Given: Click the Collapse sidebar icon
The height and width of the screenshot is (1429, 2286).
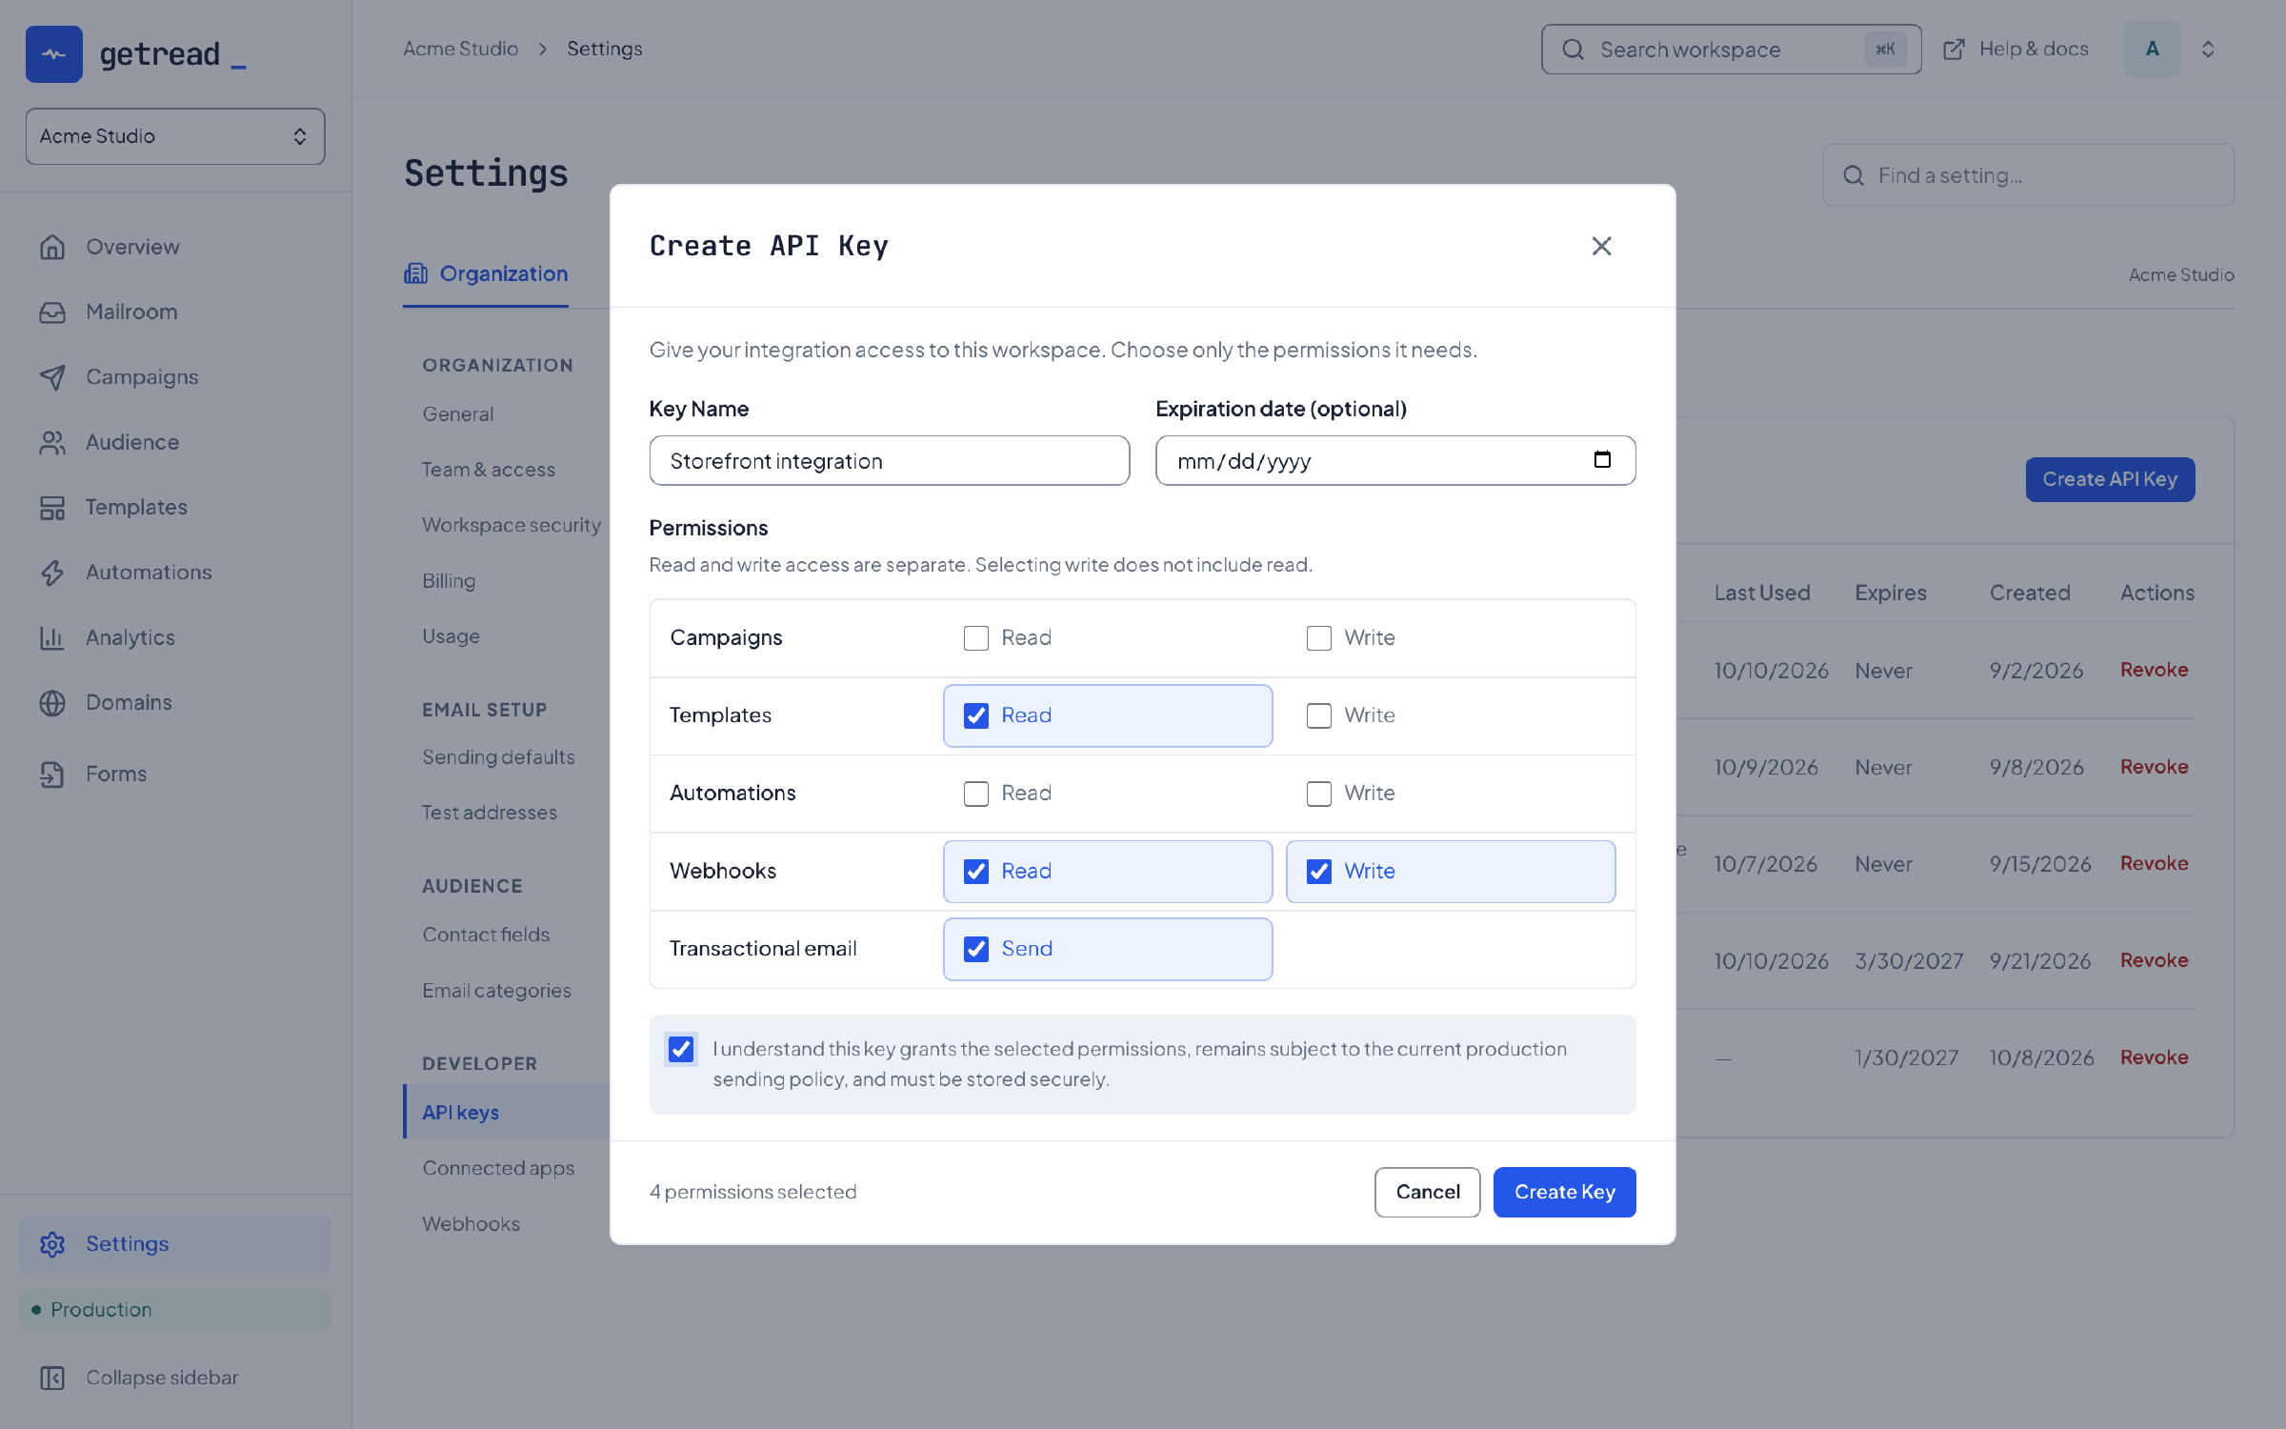Looking at the screenshot, I should click(x=52, y=1378).
